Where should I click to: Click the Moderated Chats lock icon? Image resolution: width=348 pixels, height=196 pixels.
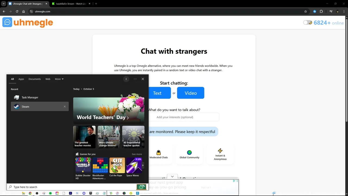[x=159, y=152]
